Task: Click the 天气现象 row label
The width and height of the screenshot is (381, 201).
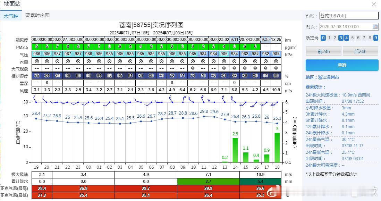Action: pyautogui.click(x=20, y=69)
